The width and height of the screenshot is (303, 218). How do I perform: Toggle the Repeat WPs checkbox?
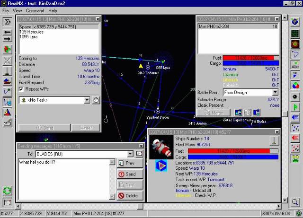click(21, 89)
